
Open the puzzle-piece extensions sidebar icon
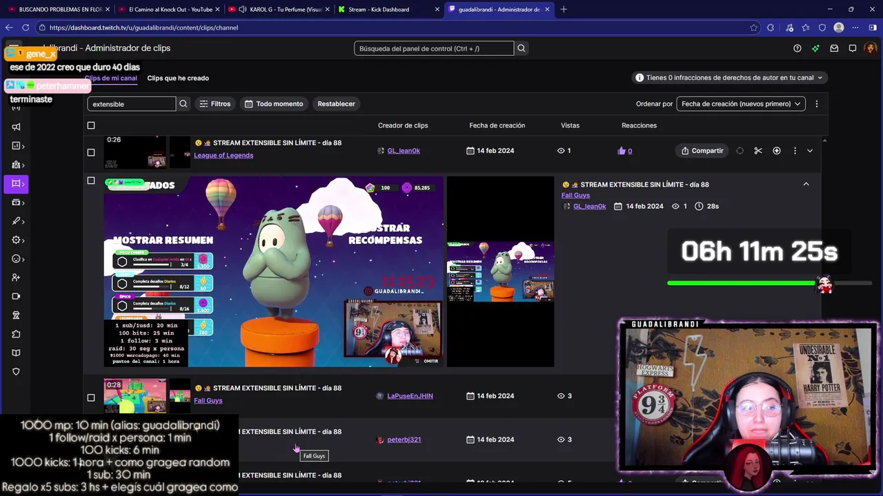pos(16,334)
